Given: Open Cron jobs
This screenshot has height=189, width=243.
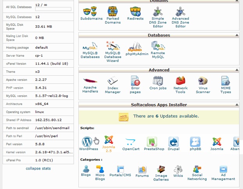Looking at the screenshot, I should [x=158, y=83].
